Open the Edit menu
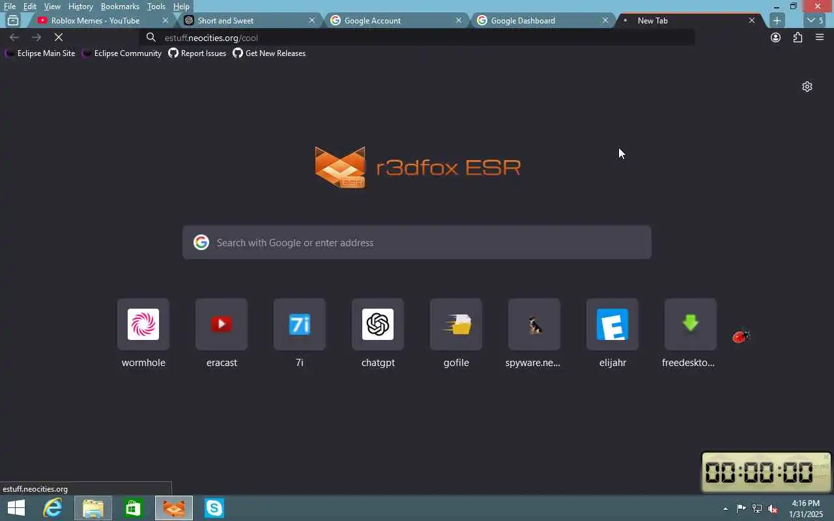The height and width of the screenshot is (521, 834). tap(30, 7)
